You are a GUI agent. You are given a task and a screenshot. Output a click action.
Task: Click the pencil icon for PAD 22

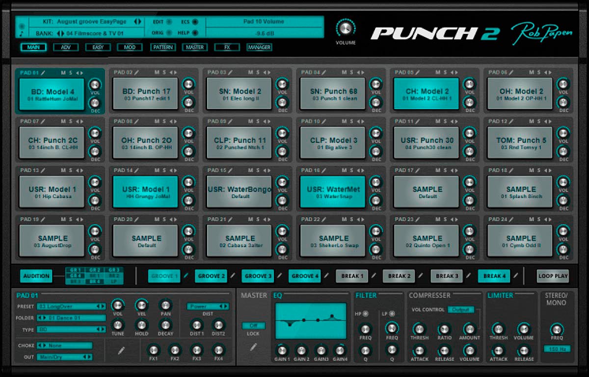pos(324,220)
